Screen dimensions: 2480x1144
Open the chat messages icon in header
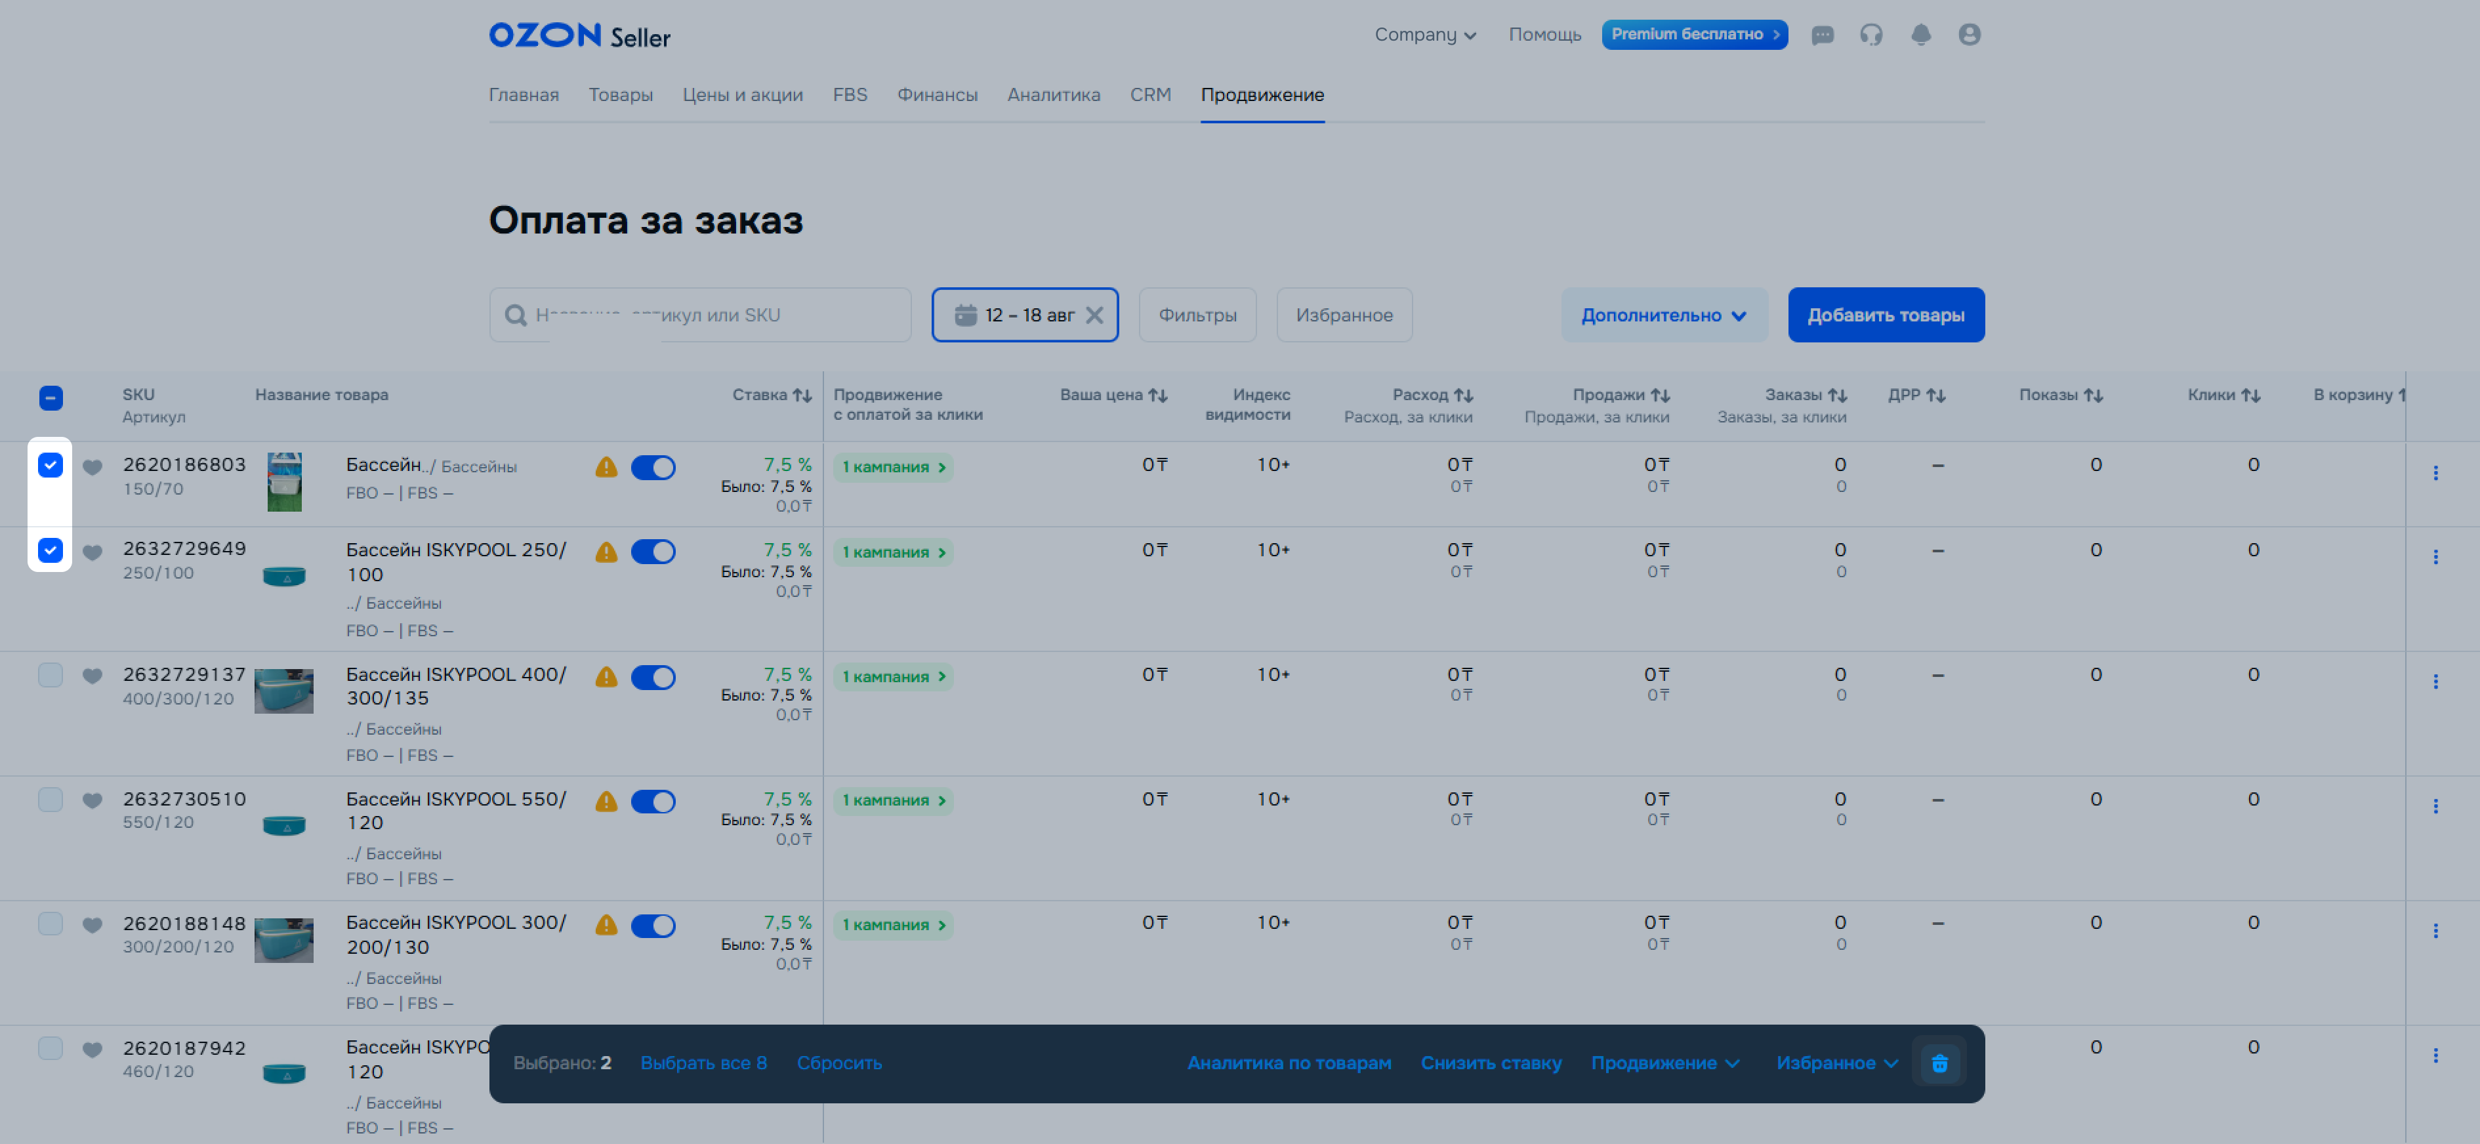coord(1821,35)
